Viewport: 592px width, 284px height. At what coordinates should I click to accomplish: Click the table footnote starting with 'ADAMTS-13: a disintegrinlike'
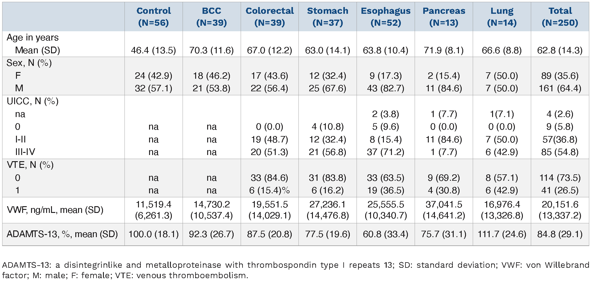[x=296, y=270]
